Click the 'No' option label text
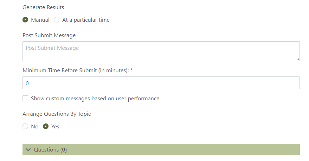Image resolution: width=309 pixels, height=161 pixels. point(35,127)
